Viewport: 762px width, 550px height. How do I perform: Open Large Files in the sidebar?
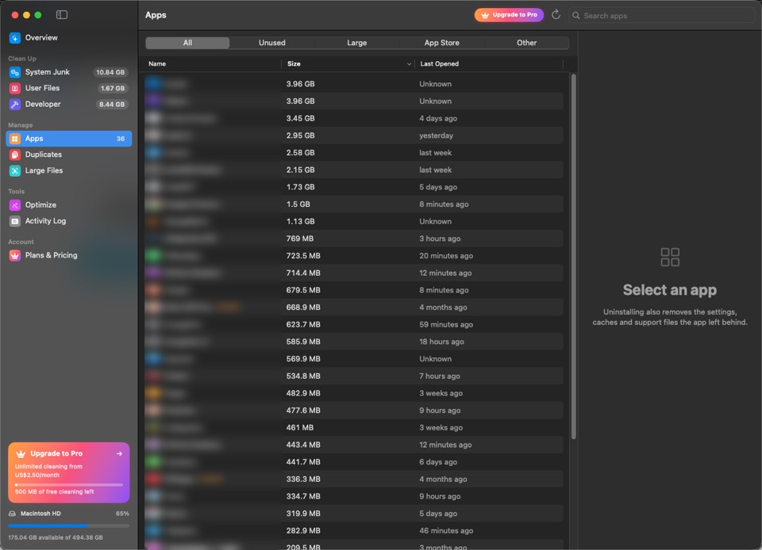(69, 170)
